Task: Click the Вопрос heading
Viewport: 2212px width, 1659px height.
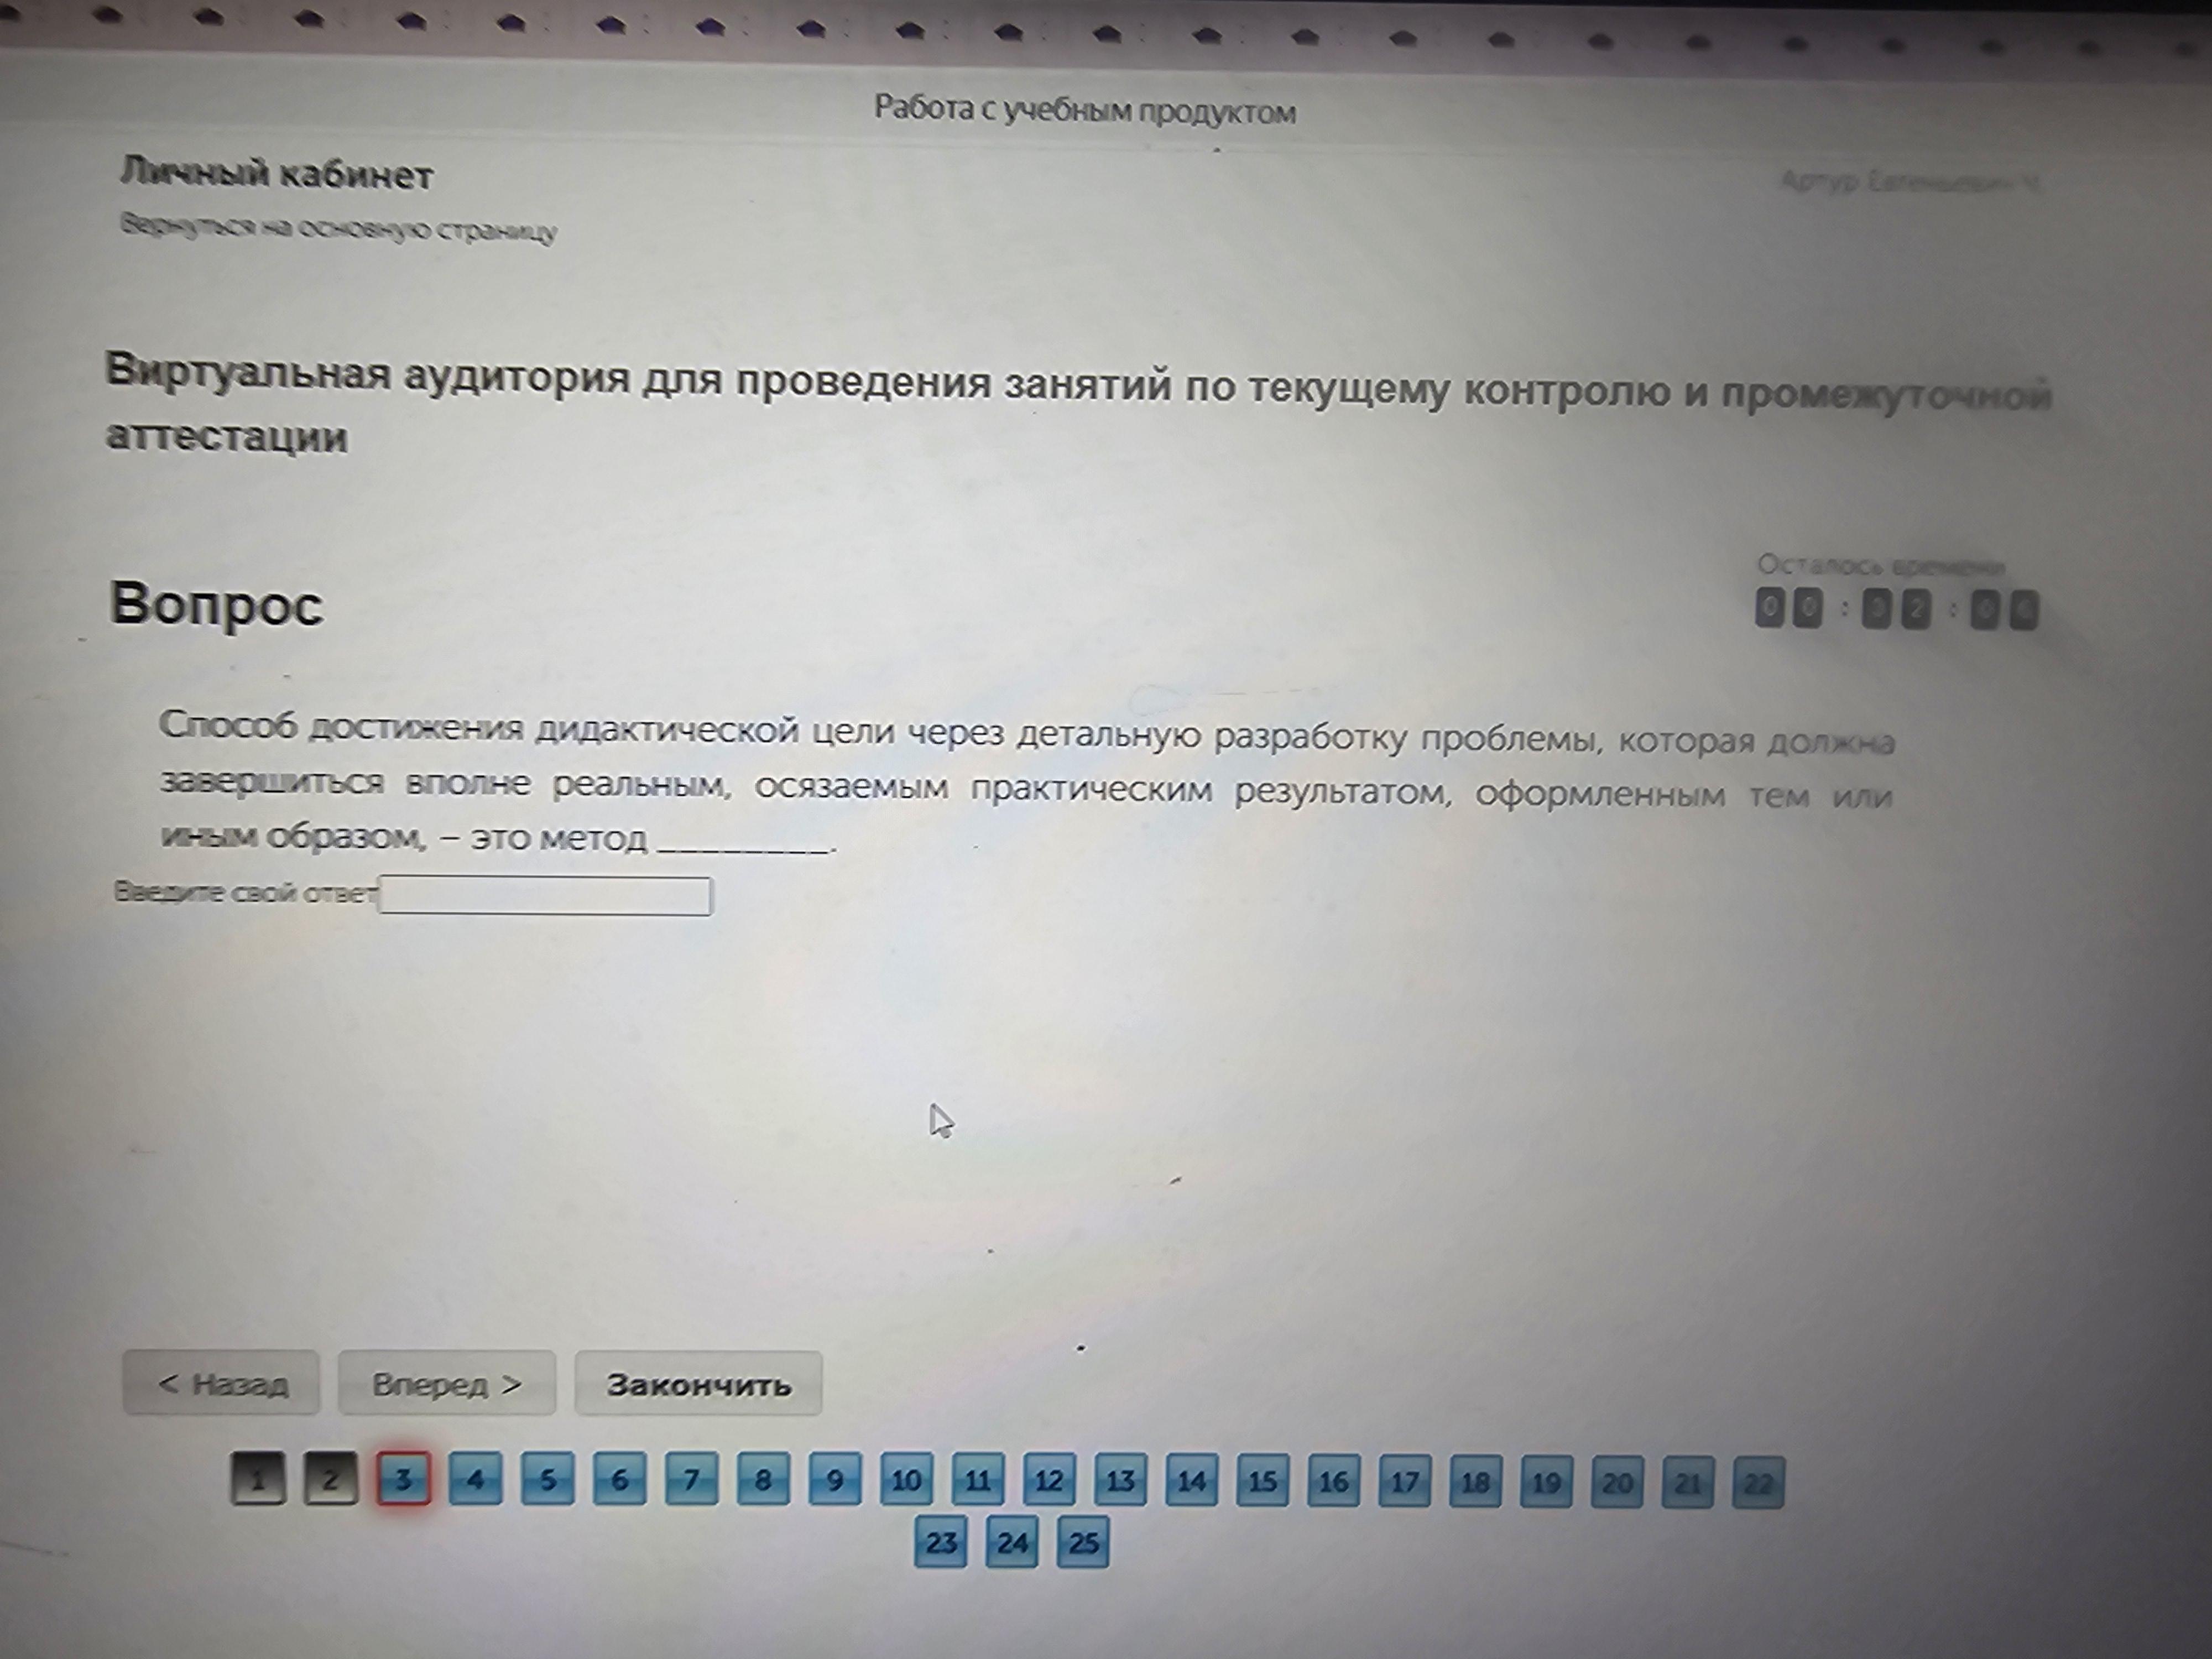Action: tap(216, 605)
